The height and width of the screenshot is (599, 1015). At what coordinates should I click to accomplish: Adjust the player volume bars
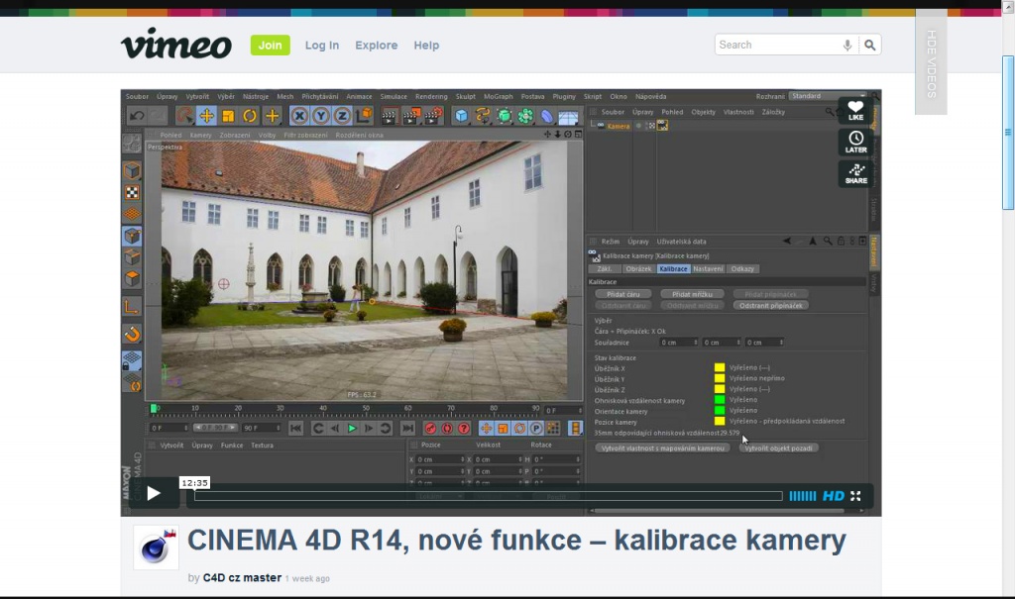tap(803, 495)
